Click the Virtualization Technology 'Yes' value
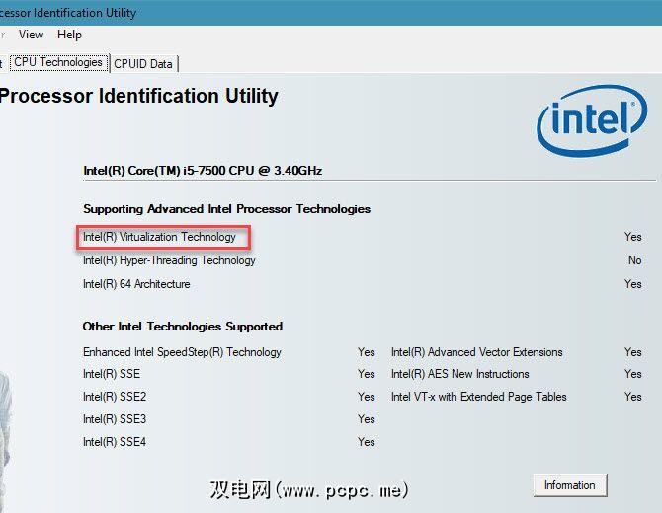The width and height of the screenshot is (662, 513). point(633,237)
